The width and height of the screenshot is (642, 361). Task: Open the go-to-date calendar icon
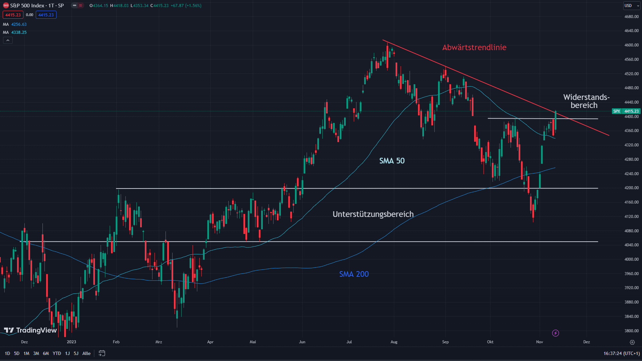point(102,353)
